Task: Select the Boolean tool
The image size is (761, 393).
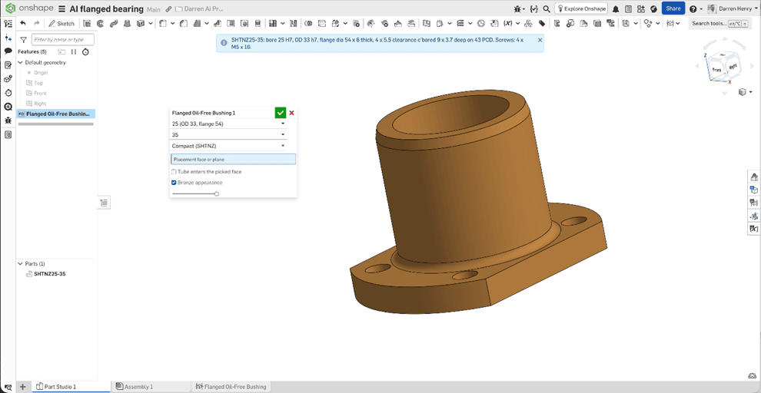Action: (x=308, y=23)
